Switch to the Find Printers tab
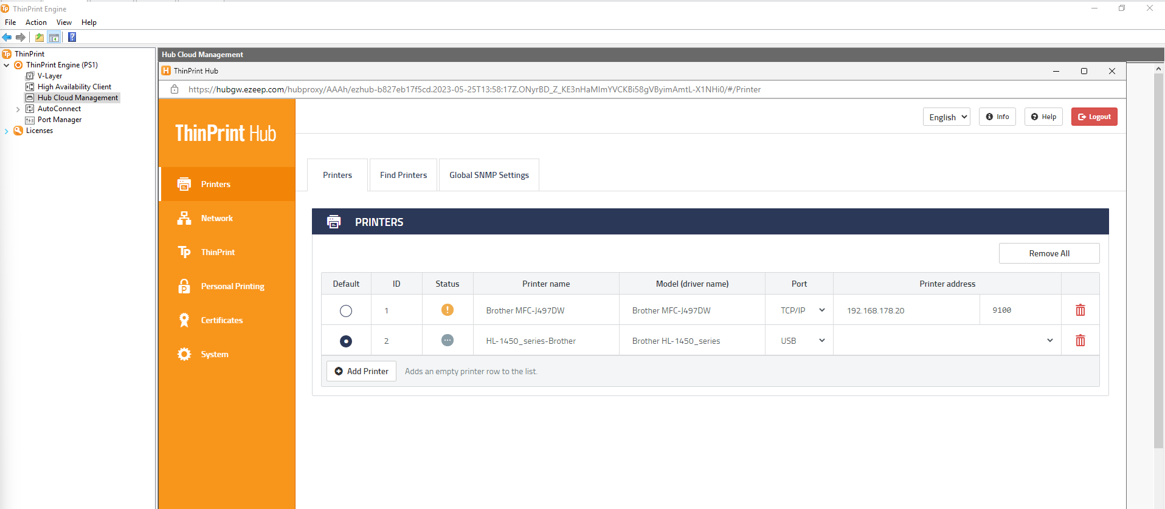 pos(404,175)
